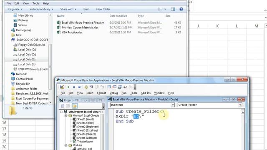Image resolution: width=267 pixels, height=150 pixels.
Task: Click Excel column header K
Action: point(217,26)
